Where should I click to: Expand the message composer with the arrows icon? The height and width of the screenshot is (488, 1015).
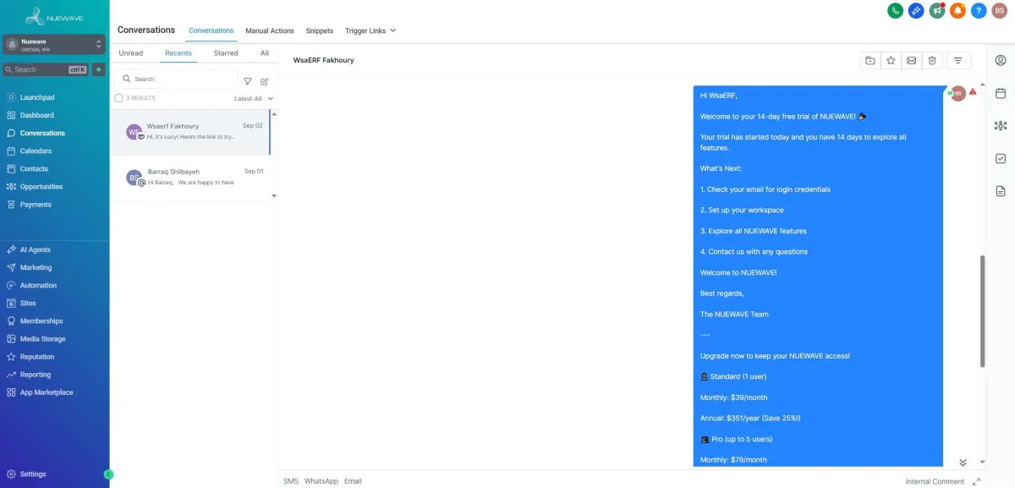tap(976, 481)
